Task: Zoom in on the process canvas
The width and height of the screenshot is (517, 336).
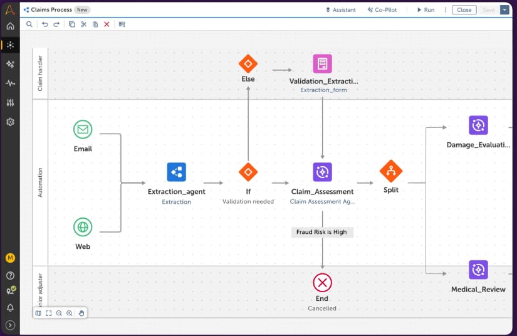Action: (70, 313)
